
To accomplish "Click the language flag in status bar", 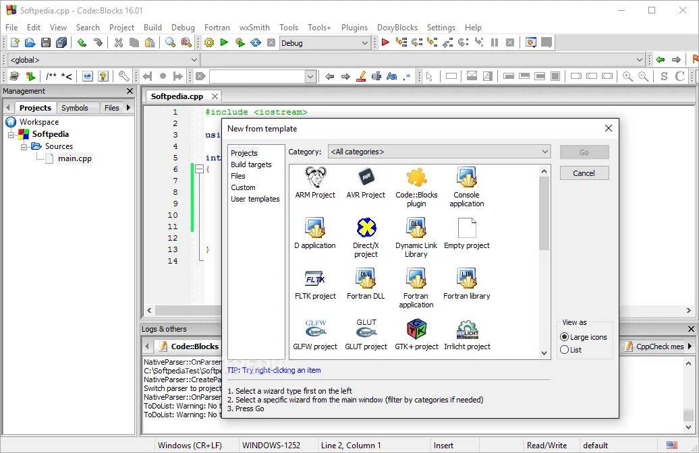I will click(672, 445).
